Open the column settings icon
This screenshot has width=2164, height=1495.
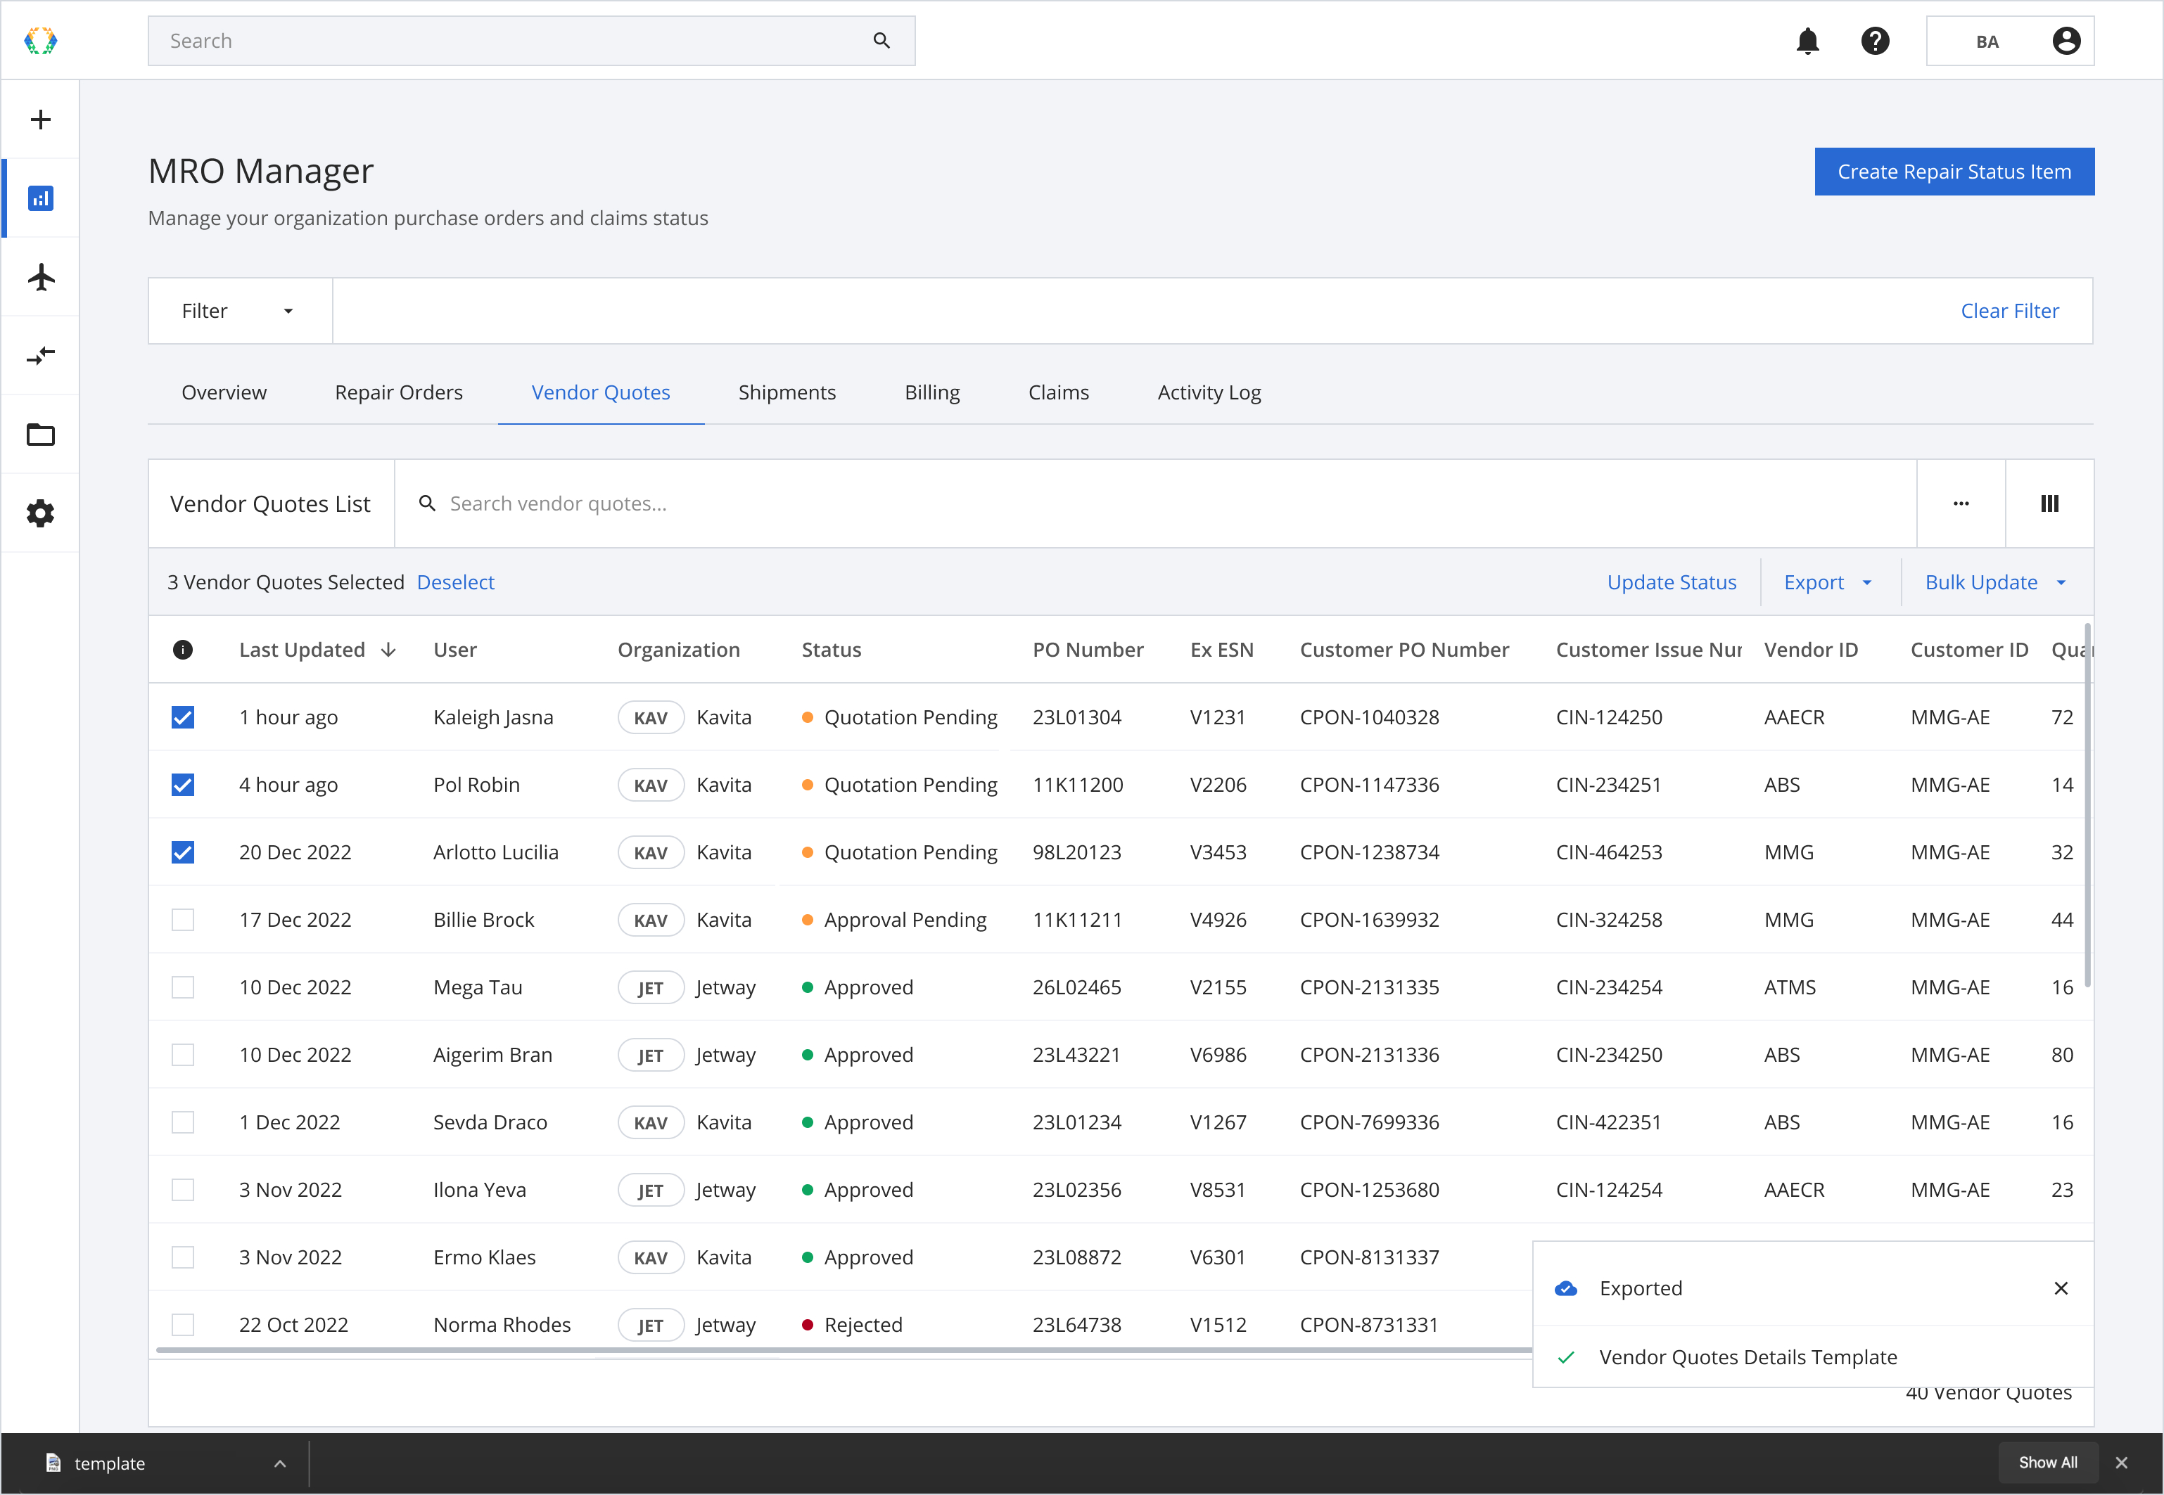[2049, 504]
